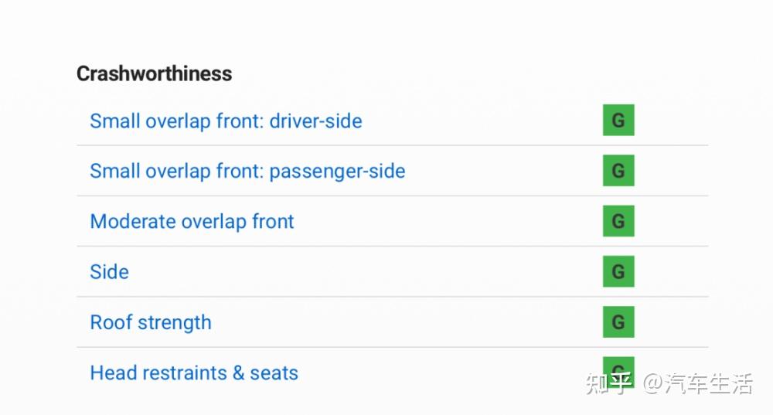This screenshot has height=415, width=773.
Task: Click the @汽车生活 watermark text
Action: [698, 383]
